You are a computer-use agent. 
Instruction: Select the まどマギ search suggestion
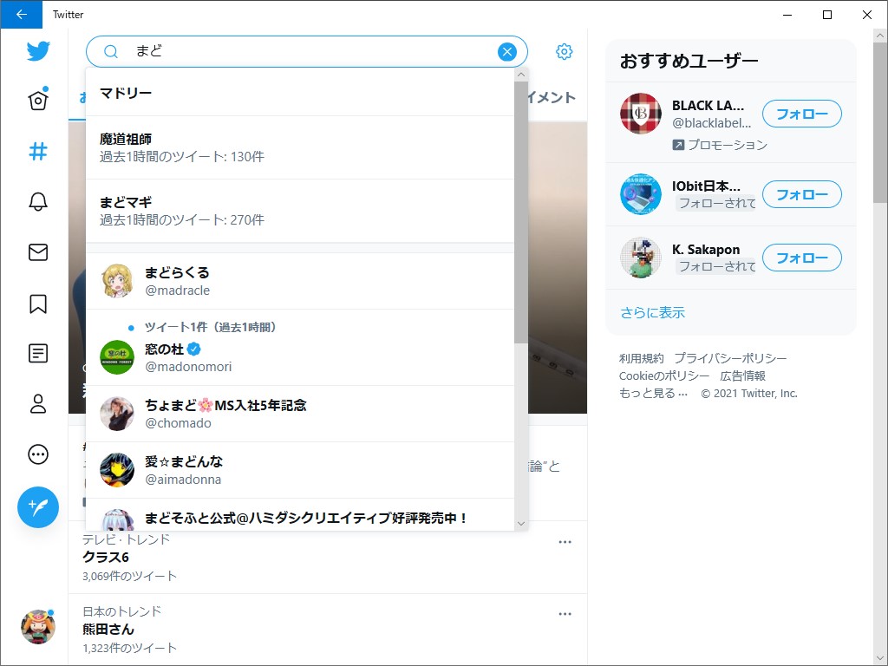(304, 208)
